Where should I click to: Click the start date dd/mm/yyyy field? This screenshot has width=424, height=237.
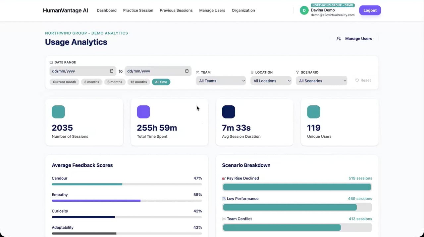click(83, 71)
